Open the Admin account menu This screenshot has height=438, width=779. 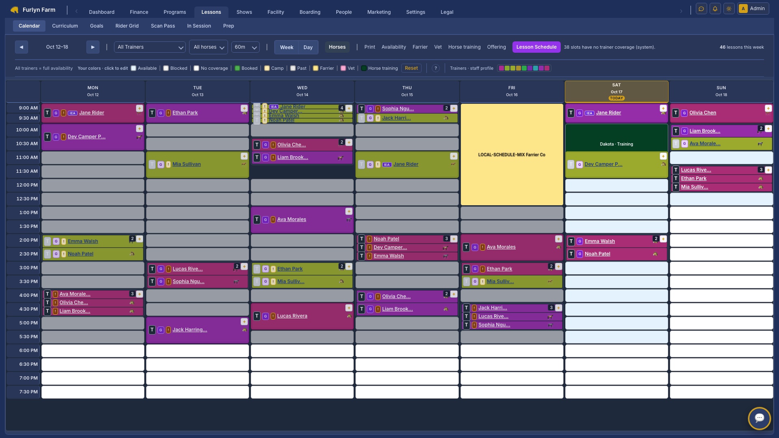click(753, 9)
